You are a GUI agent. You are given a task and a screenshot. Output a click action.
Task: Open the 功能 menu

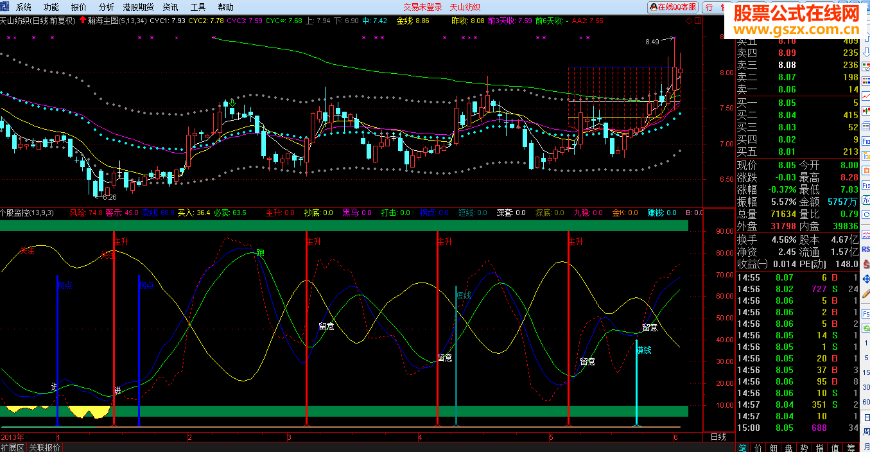51,7
